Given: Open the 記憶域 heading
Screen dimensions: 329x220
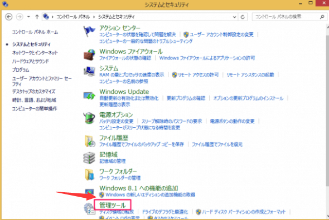Looking at the screenshot, I should click(108, 154).
